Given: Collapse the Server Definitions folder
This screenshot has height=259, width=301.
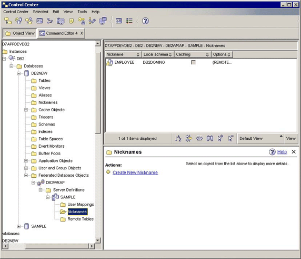Looking at the screenshot, I should pyautogui.click(x=41, y=190).
